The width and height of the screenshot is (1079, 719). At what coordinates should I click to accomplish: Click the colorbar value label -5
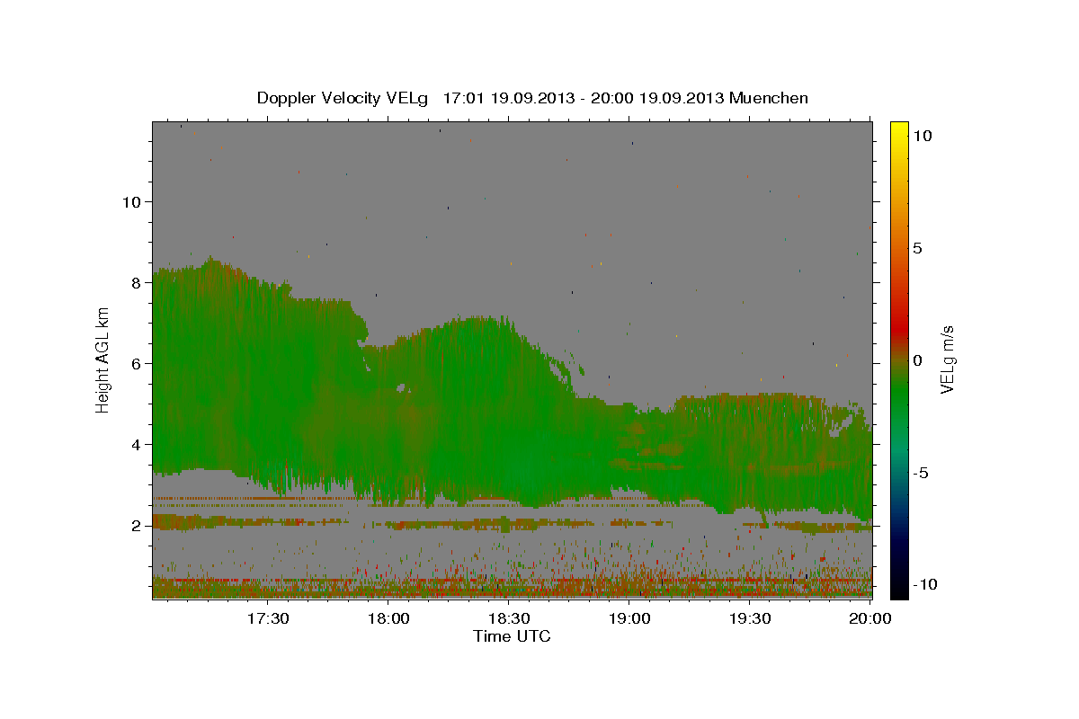(x=921, y=473)
